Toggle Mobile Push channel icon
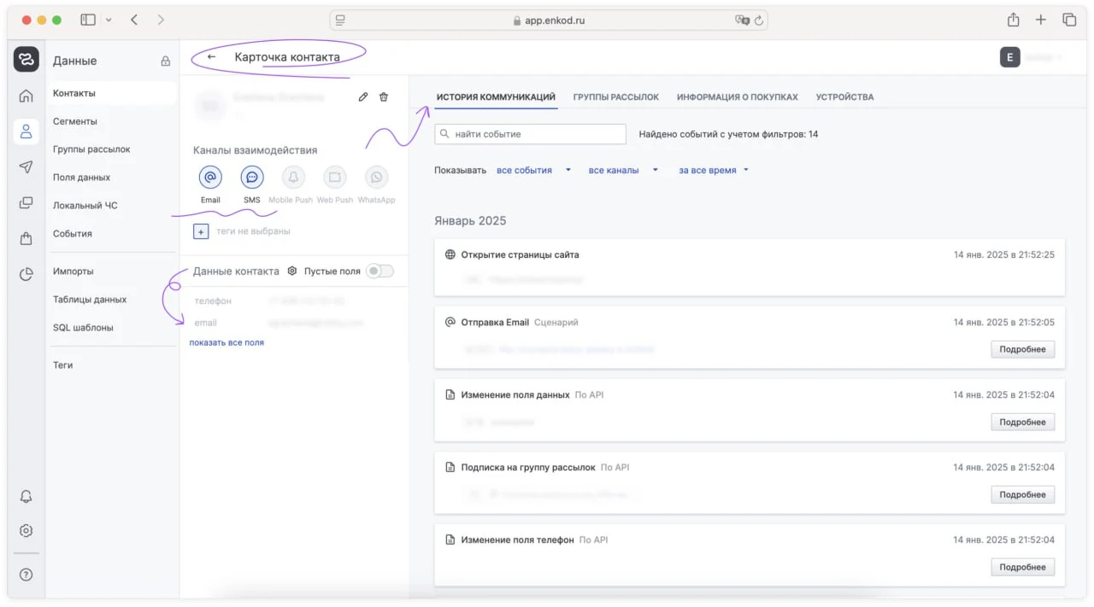1094x607 pixels. 293,178
